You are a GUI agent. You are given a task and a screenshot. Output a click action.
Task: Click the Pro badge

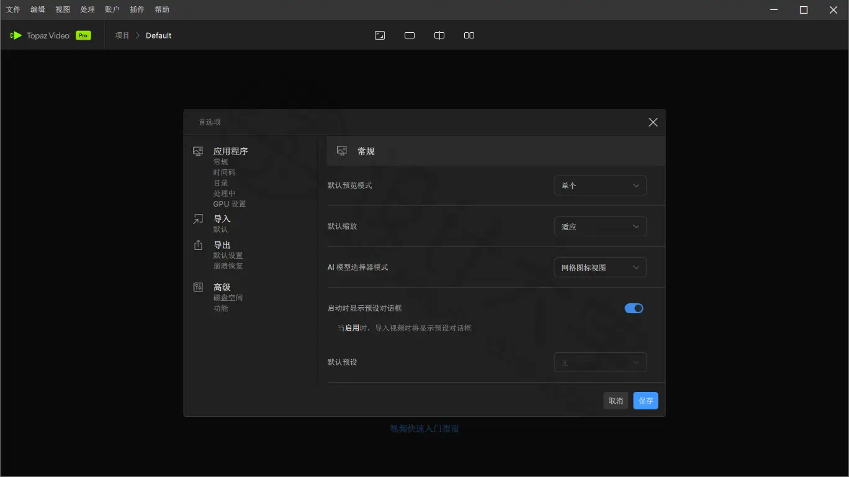pyautogui.click(x=83, y=35)
